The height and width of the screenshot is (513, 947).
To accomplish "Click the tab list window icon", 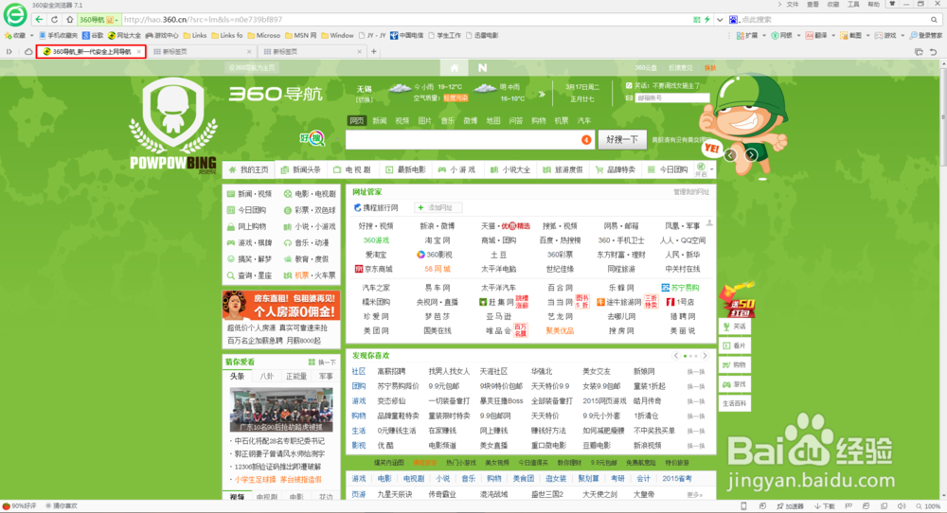I will tap(919, 52).
